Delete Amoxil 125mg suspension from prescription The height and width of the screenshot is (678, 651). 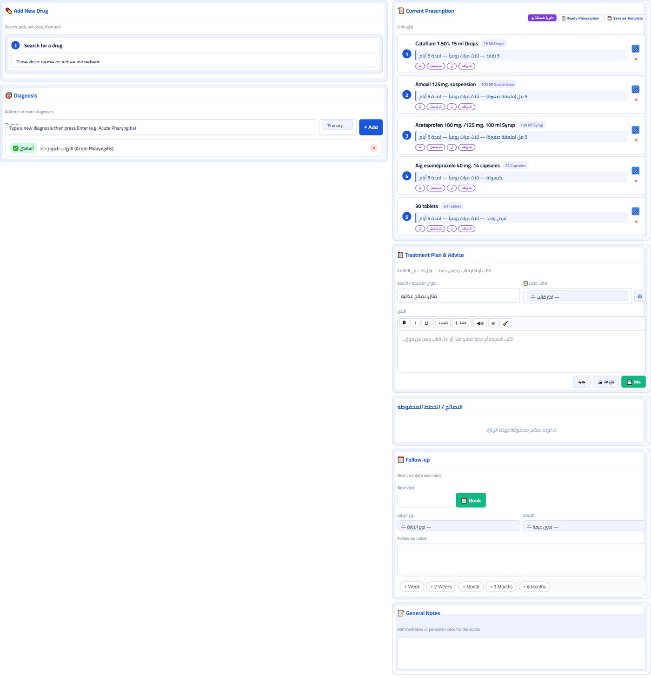(x=636, y=100)
